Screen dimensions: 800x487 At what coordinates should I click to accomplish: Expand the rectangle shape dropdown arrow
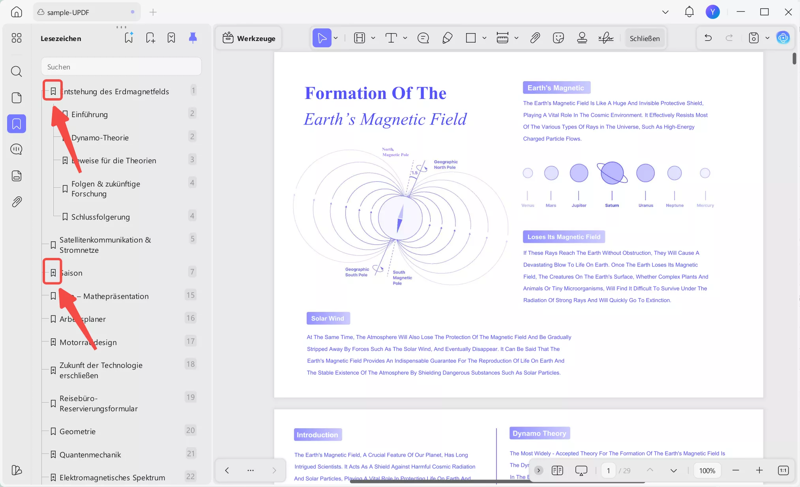point(484,38)
